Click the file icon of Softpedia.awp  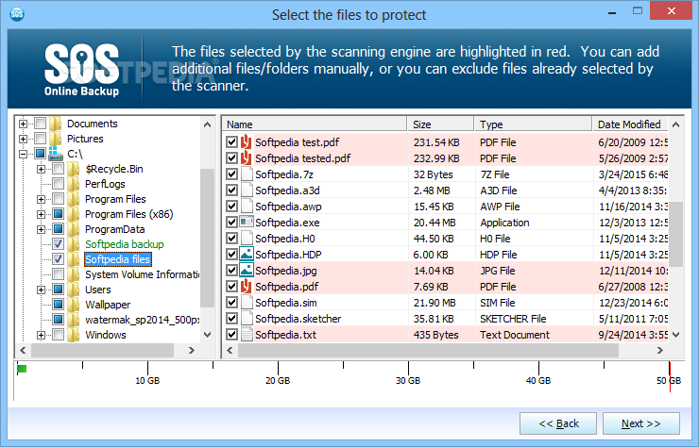[247, 207]
